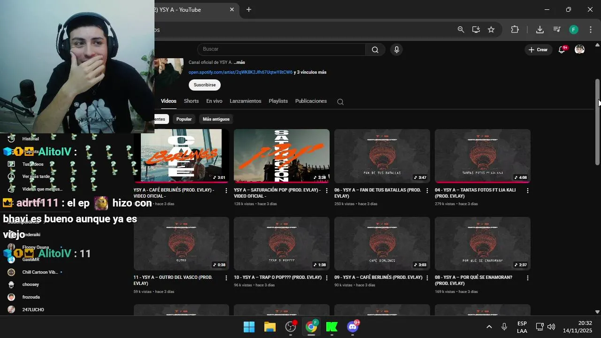The height and width of the screenshot is (338, 601).
Task: Show hidden system tray icons chevron
Action: 489,327
